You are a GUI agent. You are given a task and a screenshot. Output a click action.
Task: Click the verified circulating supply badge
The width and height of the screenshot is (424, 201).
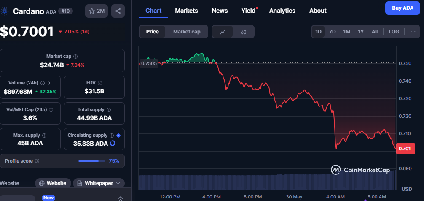click(118, 135)
